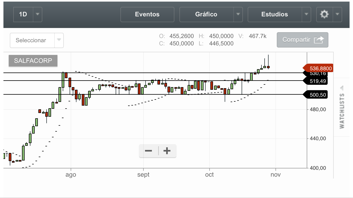Collapse the Watchlists panel arrow
353x198 pixels.
click(342, 88)
